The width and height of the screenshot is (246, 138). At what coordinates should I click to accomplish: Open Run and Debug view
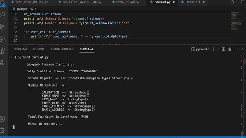tap(2, 39)
